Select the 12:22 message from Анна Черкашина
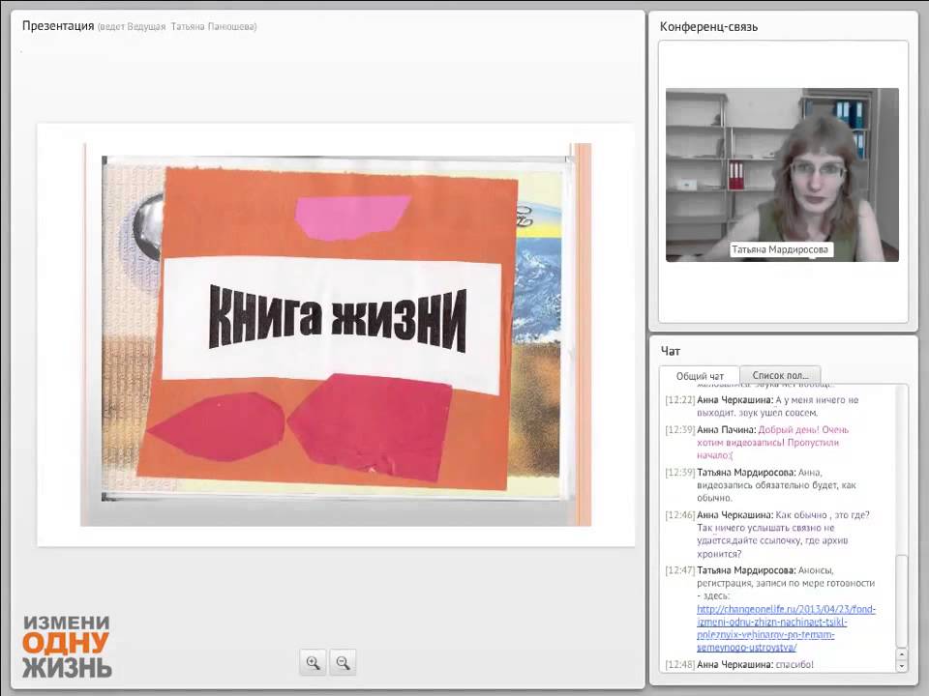929x696 pixels. pos(762,406)
